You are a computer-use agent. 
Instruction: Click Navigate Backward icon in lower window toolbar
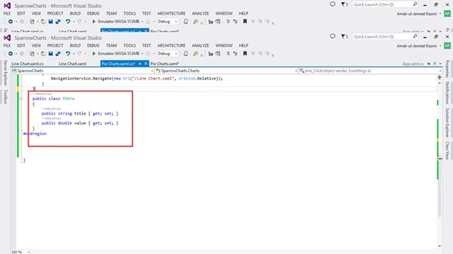10,54
